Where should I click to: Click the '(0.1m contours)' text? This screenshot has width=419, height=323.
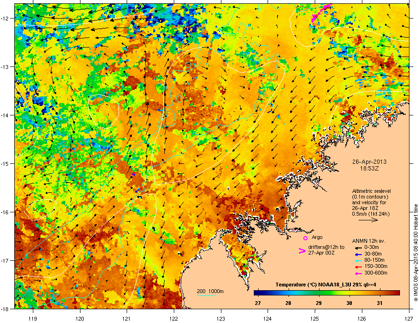coord(370,197)
